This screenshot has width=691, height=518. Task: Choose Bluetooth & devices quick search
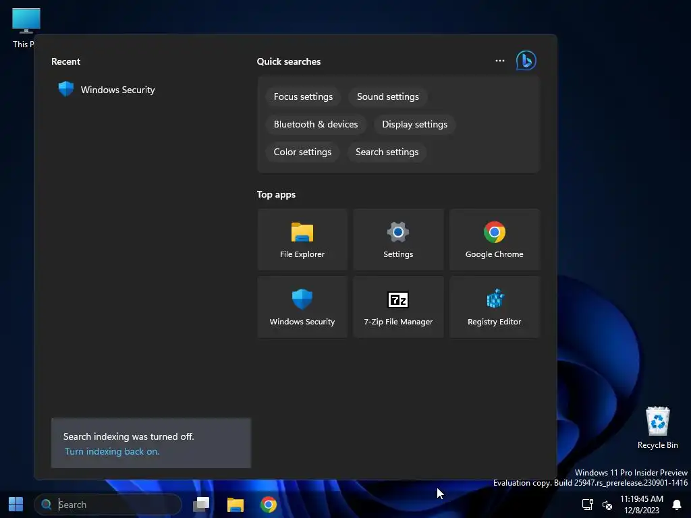[x=316, y=125]
